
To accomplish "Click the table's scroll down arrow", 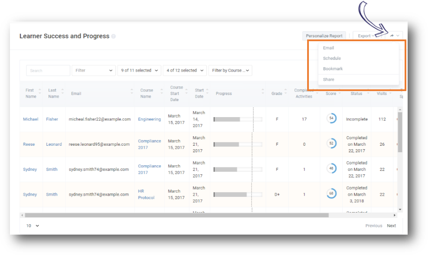I will [400, 209].
